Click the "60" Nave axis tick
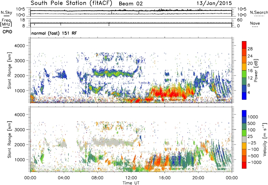Viewport: 268px width, 185px height. click(x=240, y=20)
